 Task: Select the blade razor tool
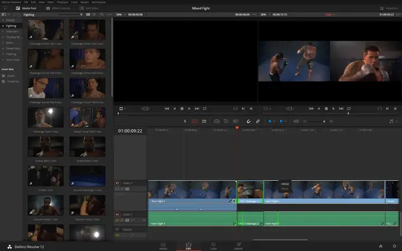pos(204,121)
